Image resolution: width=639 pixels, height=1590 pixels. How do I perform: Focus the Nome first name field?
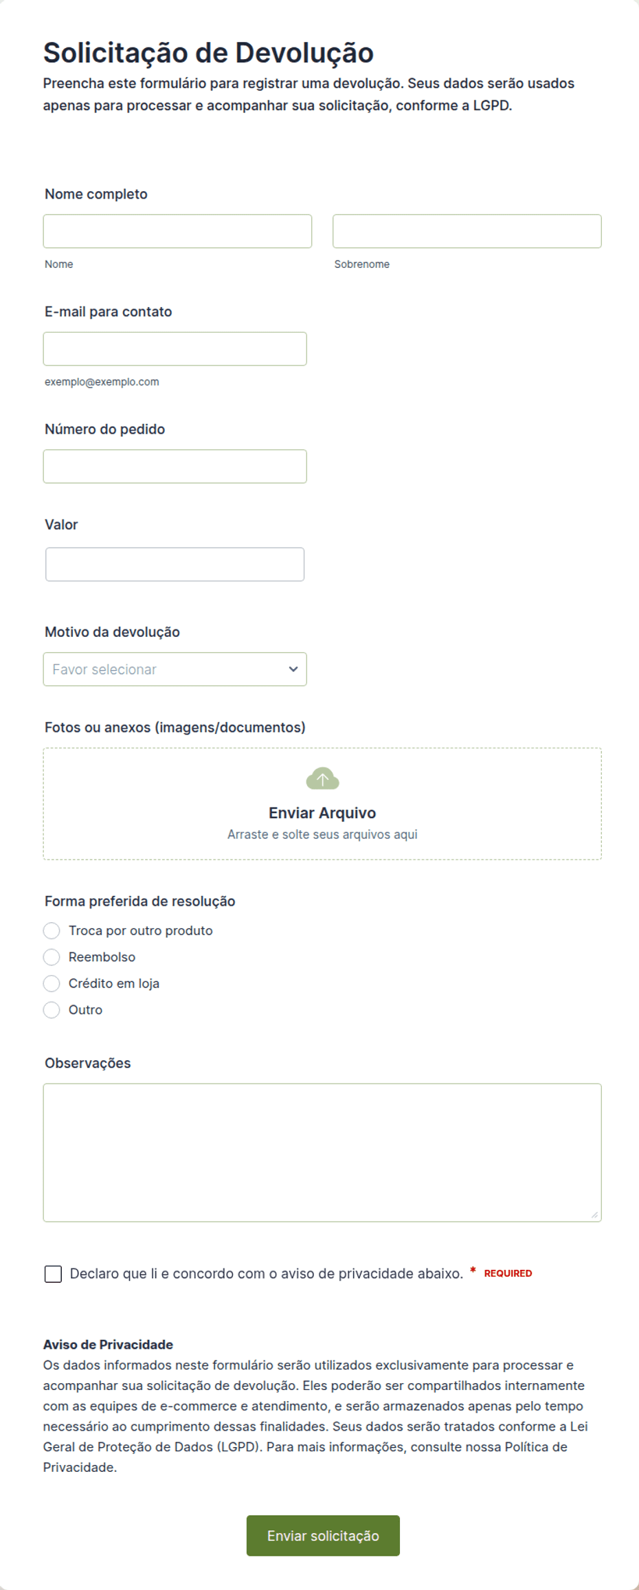[177, 231]
